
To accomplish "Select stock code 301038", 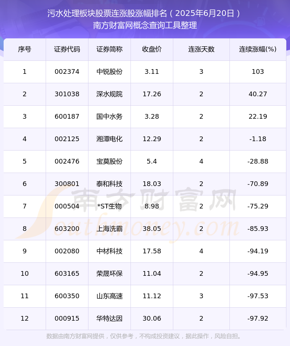I will pyautogui.click(x=67, y=94).
